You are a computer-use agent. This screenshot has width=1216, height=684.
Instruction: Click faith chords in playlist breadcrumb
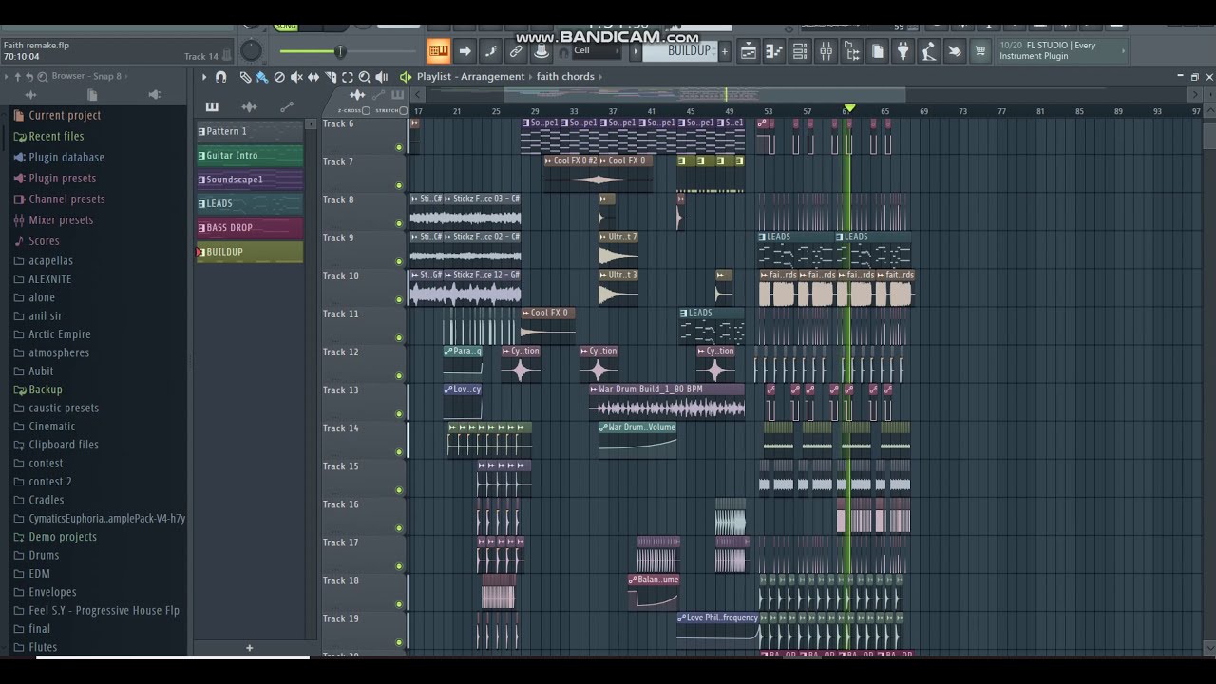click(565, 77)
